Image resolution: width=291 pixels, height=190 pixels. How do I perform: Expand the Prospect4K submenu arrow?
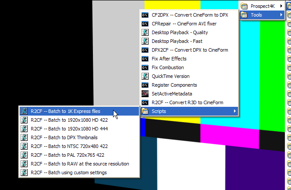tap(281, 6)
